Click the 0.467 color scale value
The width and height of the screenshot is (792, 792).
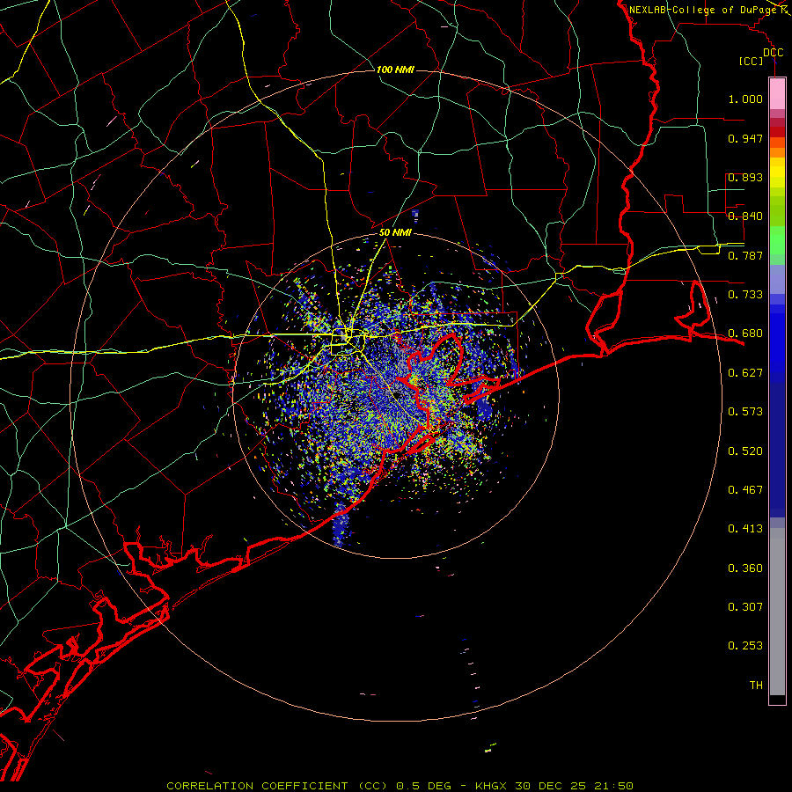point(745,490)
